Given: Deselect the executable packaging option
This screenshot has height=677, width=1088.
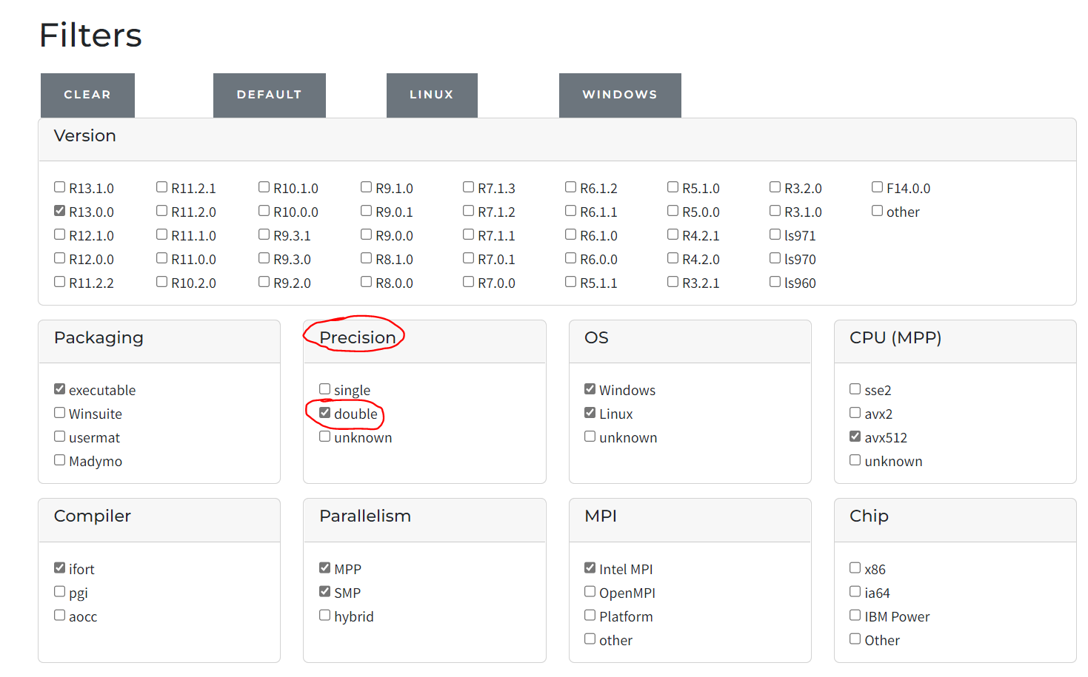Looking at the screenshot, I should 60,389.
